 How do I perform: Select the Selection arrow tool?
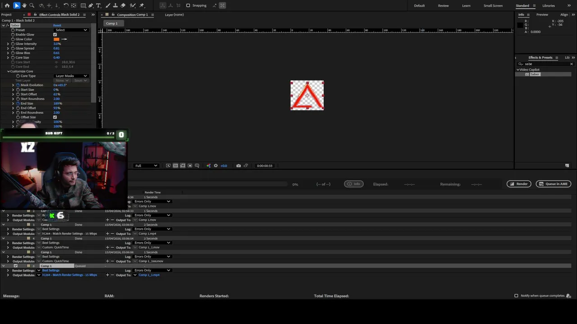(17, 5)
